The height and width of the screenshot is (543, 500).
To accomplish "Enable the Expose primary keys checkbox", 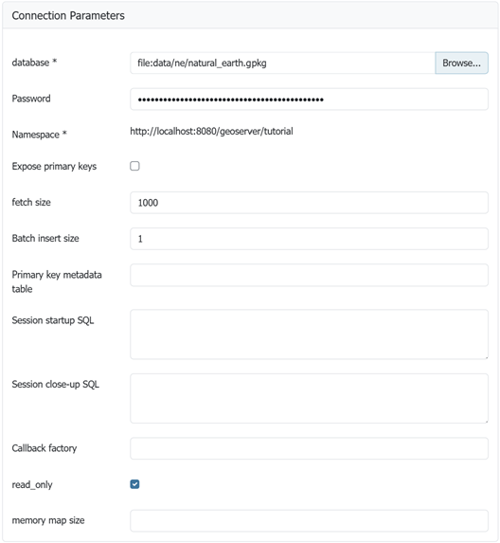I will [134, 166].
